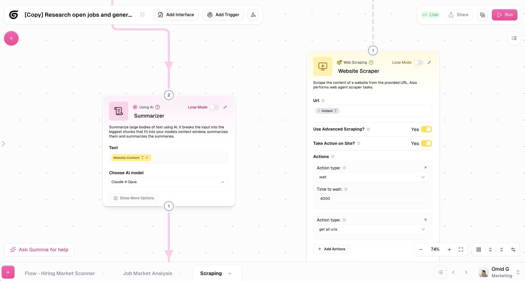Turn off Take Action on Site
The width and height of the screenshot is (525, 281).
tap(427, 143)
